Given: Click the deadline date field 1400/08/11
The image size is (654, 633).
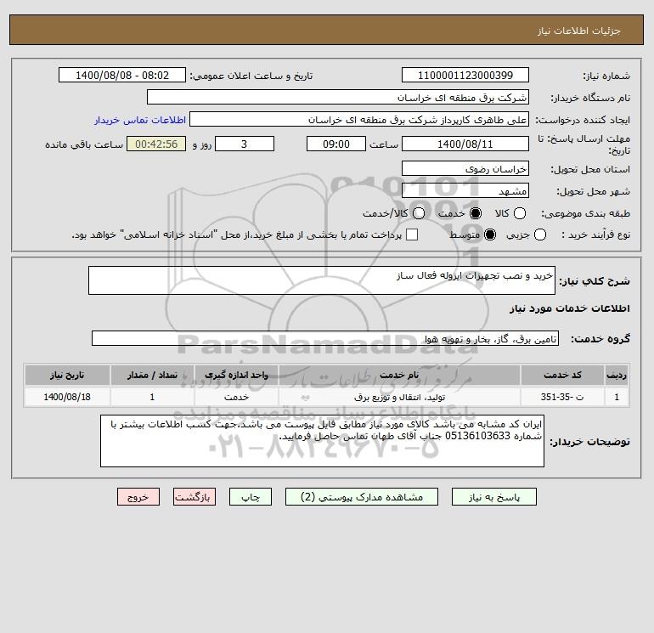Looking at the screenshot, I should pyautogui.click(x=465, y=144).
